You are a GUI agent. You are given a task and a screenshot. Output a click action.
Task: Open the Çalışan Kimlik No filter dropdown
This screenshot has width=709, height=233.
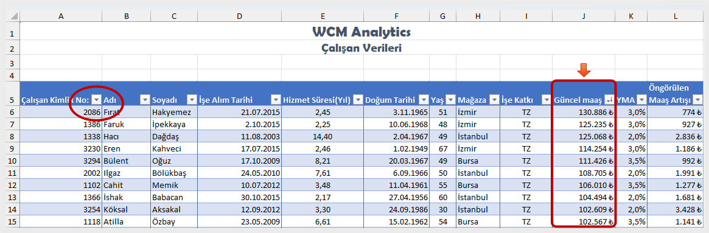pyautogui.click(x=96, y=100)
